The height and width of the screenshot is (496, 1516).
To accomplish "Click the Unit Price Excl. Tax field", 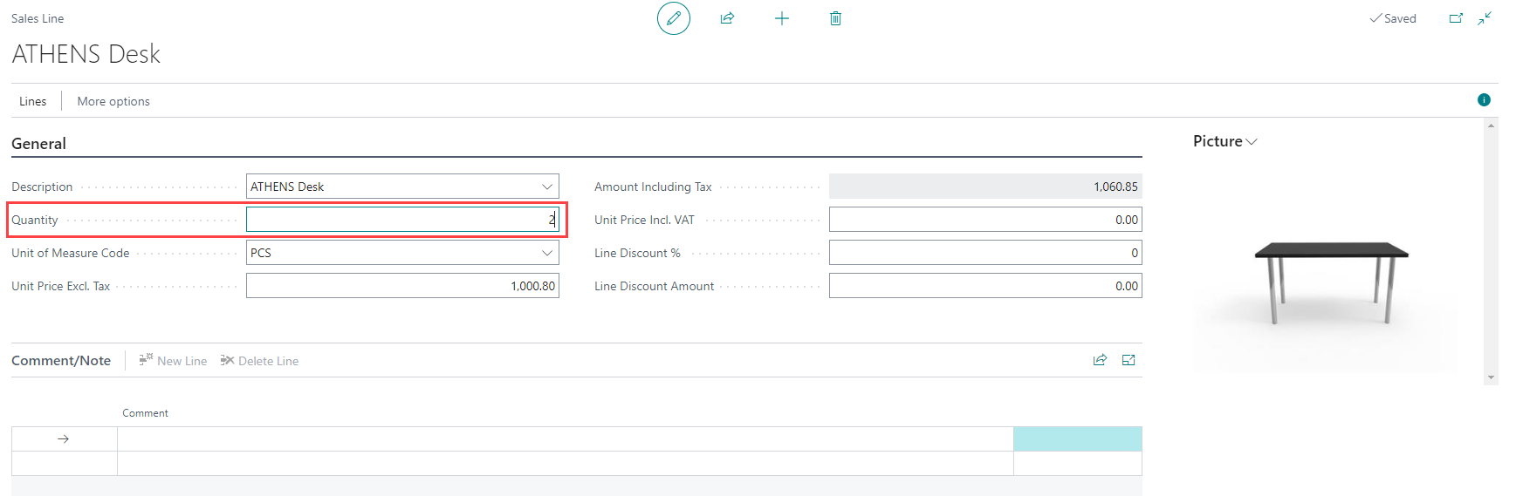I will [402, 286].
